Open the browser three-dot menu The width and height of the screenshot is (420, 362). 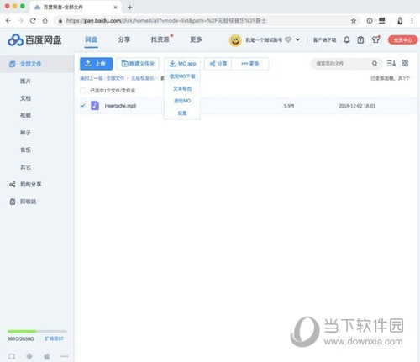tap(412, 21)
